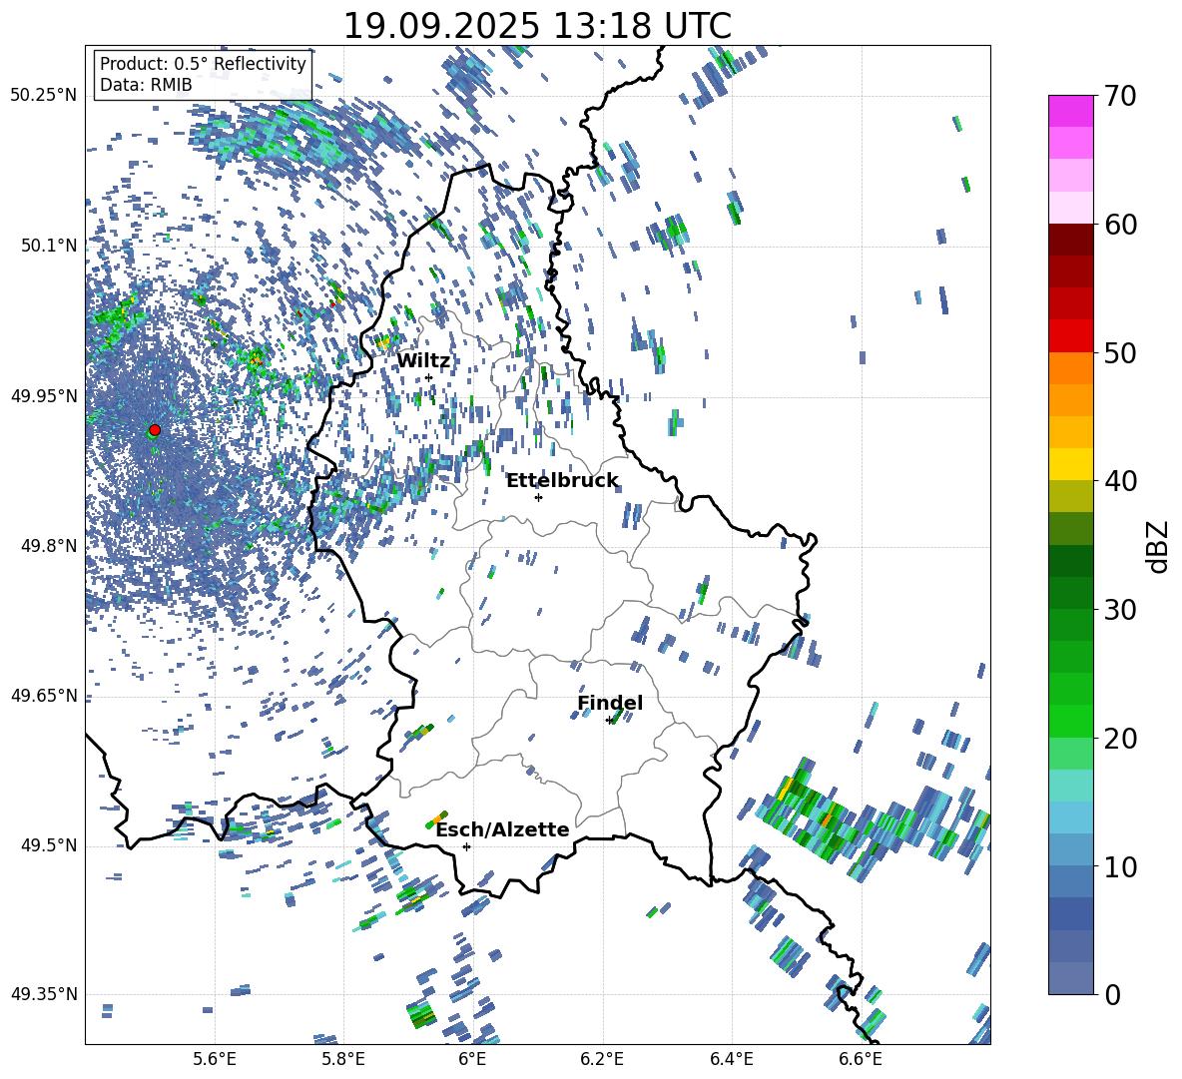Click the 70 colorbar tick label
The width and height of the screenshot is (1182, 1079).
[1120, 97]
